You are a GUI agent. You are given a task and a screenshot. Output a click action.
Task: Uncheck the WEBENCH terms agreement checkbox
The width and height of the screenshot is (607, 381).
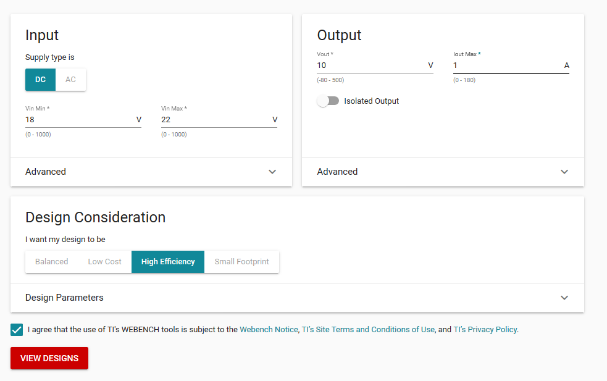coord(17,330)
